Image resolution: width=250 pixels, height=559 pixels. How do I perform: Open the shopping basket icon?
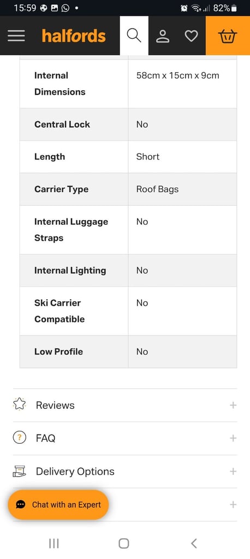point(228,35)
